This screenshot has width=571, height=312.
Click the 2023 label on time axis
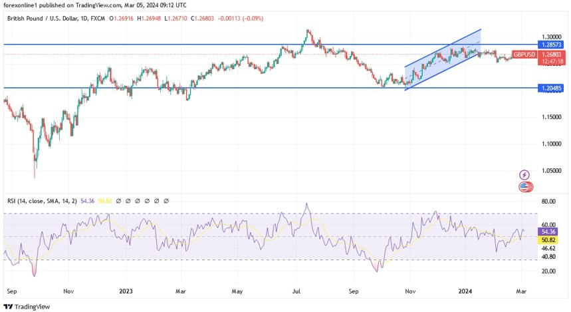(x=126, y=291)
